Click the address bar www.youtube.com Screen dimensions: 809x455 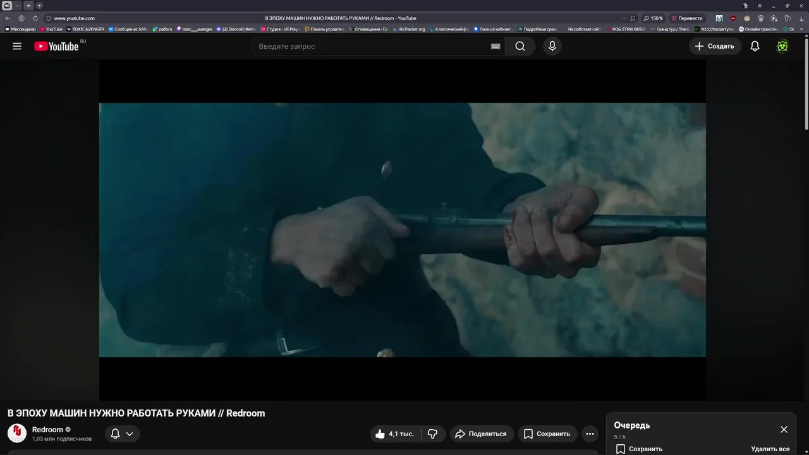(x=75, y=18)
